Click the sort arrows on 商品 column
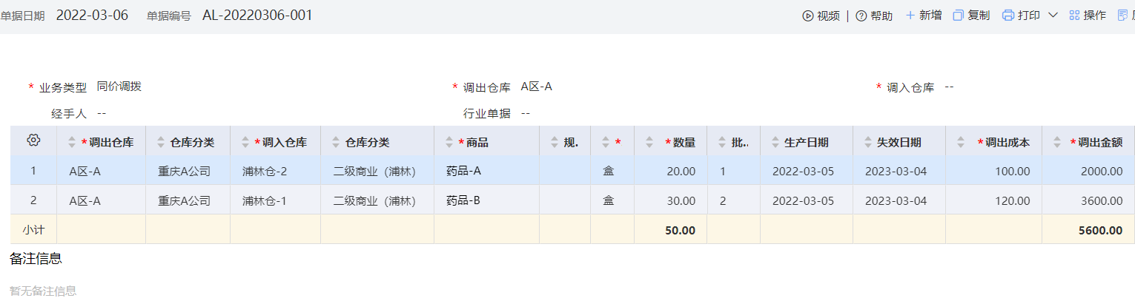1135x301 pixels. [449, 143]
